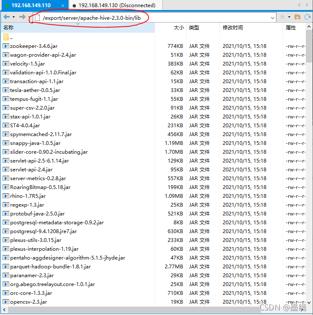Select the tesla-aether-0.0.5.jar file icon

[x=6, y=90]
